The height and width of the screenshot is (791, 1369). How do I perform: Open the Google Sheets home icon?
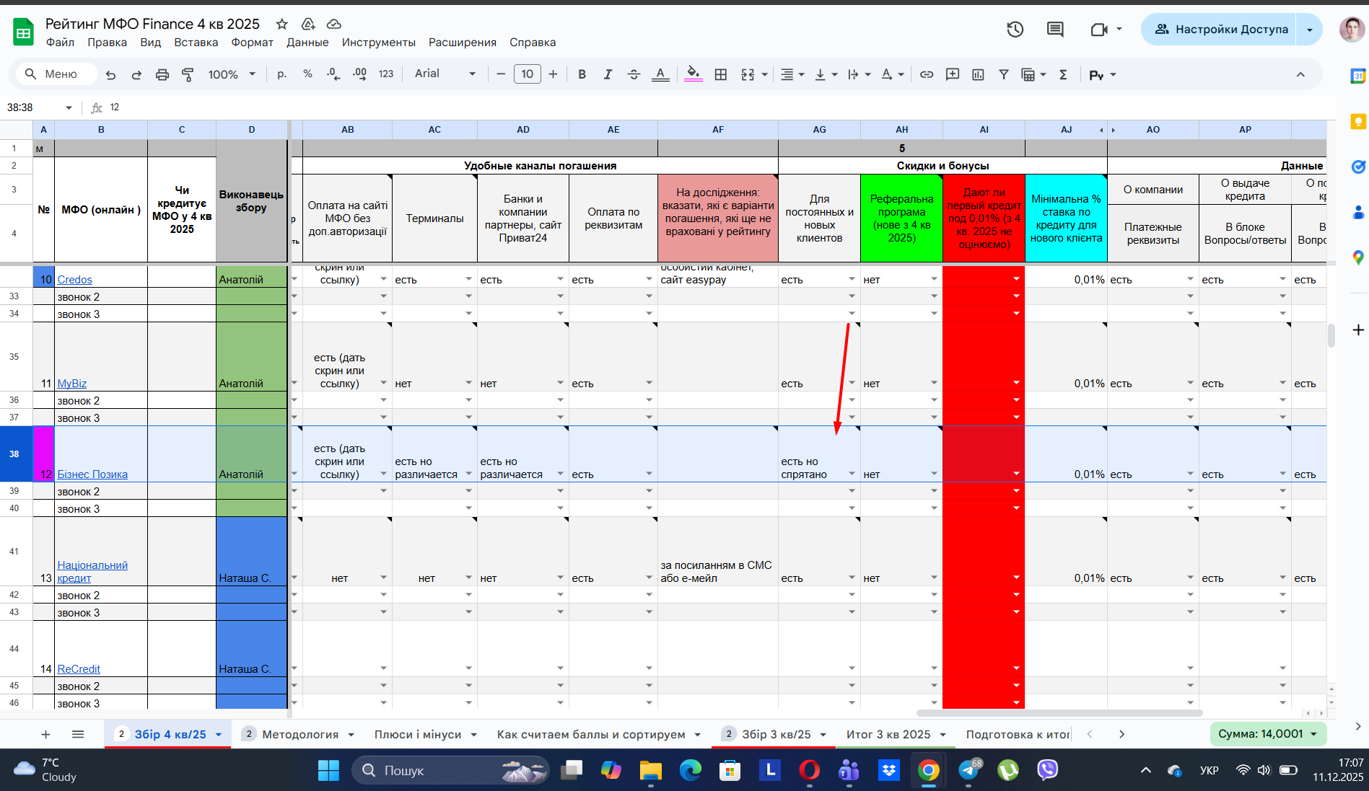click(23, 32)
